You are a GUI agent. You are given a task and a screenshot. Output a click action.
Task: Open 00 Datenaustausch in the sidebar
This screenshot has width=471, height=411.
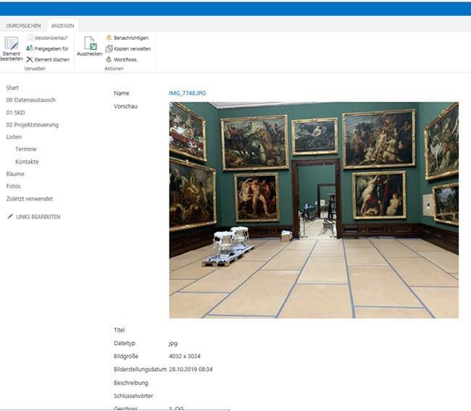tap(30, 100)
